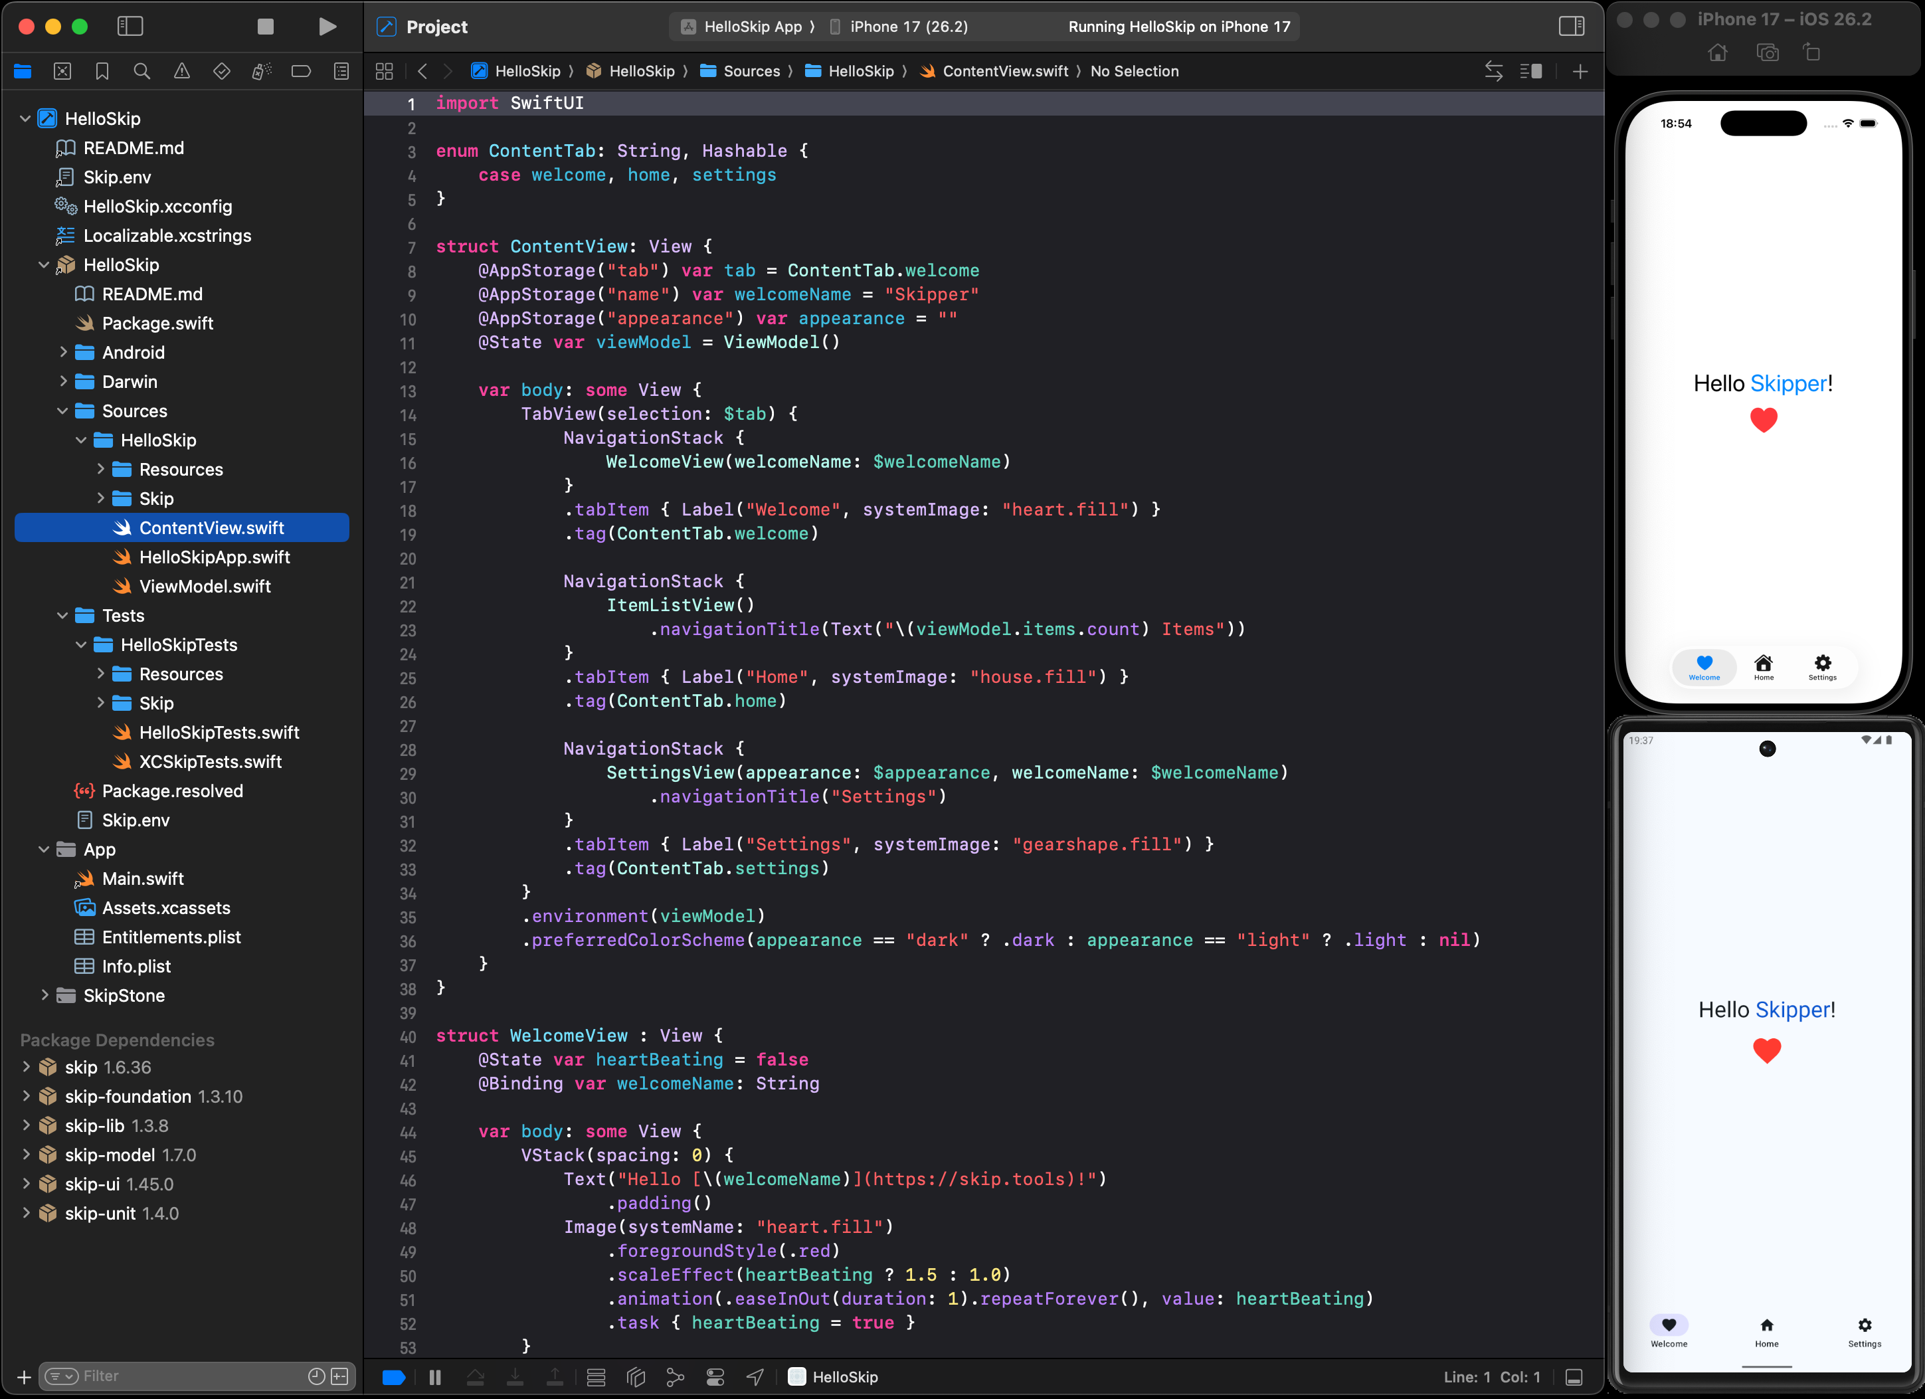The height and width of the screenshot is (1399, 1925).
Task: Run the app with the play button
Action: point(327,27)
